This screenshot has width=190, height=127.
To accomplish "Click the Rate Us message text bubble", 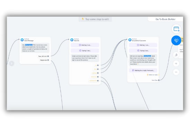I will point(85,58).
